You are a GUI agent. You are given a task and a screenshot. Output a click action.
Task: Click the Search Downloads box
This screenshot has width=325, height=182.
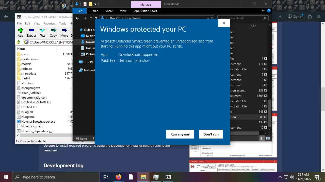click(243, 18)
